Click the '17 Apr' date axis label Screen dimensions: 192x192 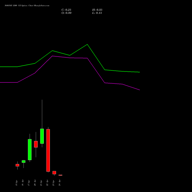29,183
